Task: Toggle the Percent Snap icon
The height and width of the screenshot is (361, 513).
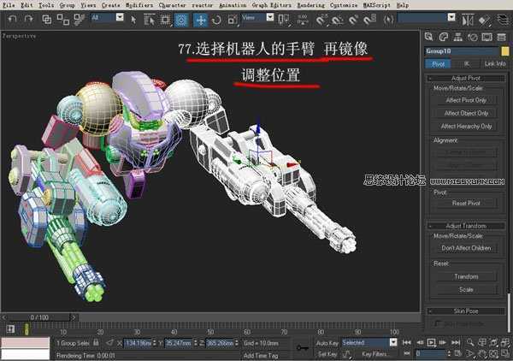Action: click(353, 20)
